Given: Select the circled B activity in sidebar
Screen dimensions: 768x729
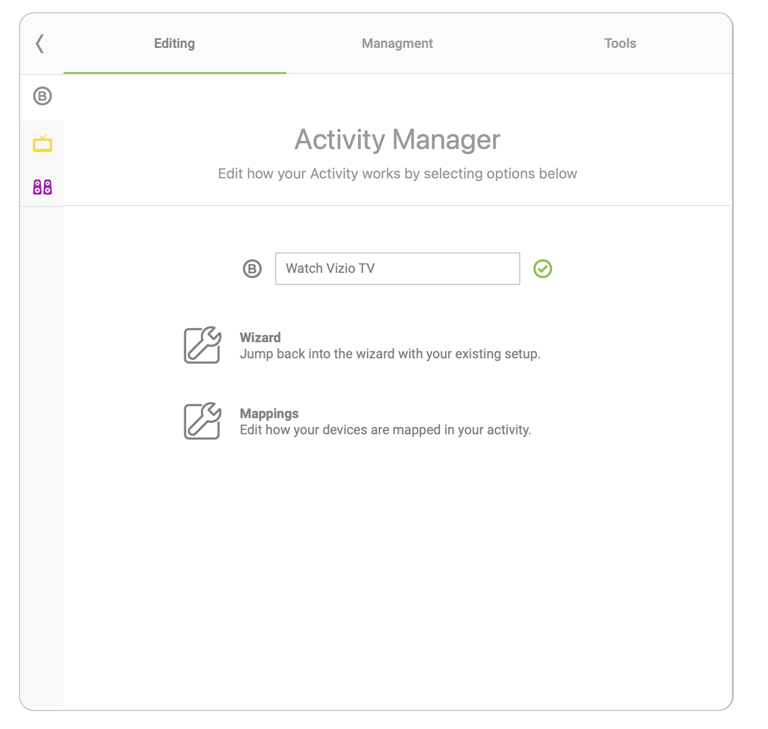Looking at the screenshot, I should point(42,96).
